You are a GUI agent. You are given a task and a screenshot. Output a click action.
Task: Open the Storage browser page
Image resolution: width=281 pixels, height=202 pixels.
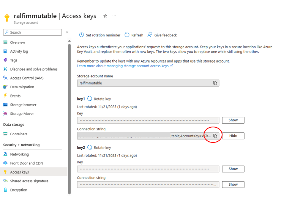(23, 105)
